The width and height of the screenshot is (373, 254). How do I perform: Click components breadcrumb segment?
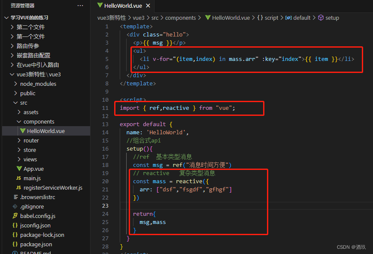pos(181,18)
